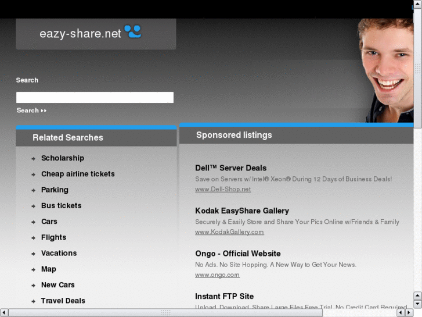
Task: Click vertical scrollbar up arrow at top
Action: 417,4
